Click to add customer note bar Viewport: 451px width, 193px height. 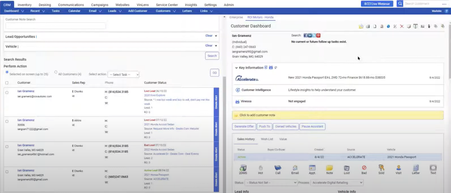(x=338, y=115)
